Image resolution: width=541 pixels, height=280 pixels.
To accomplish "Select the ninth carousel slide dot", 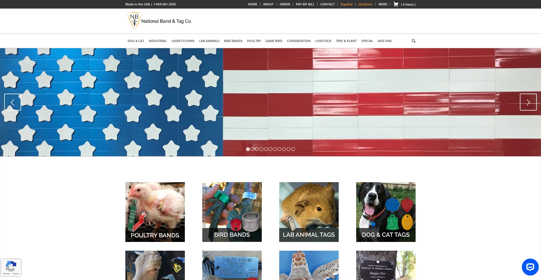I will [x=284, y=149].
